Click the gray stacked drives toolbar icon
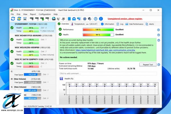 [58, 19]
